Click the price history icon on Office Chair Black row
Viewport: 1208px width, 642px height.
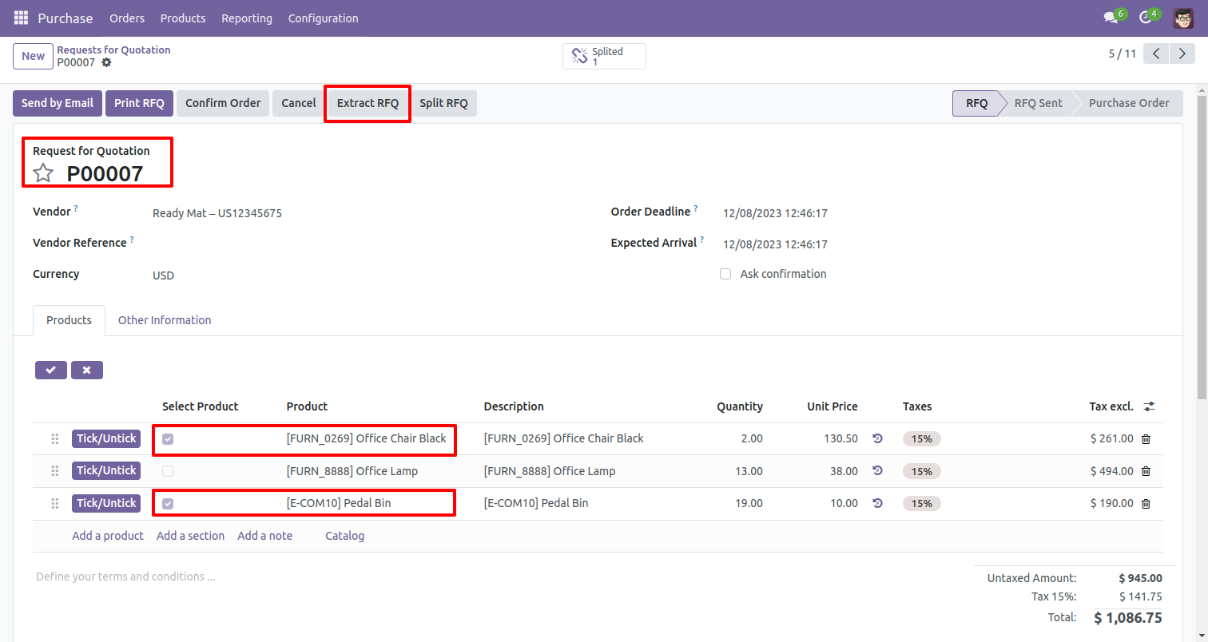pos(877,438)
